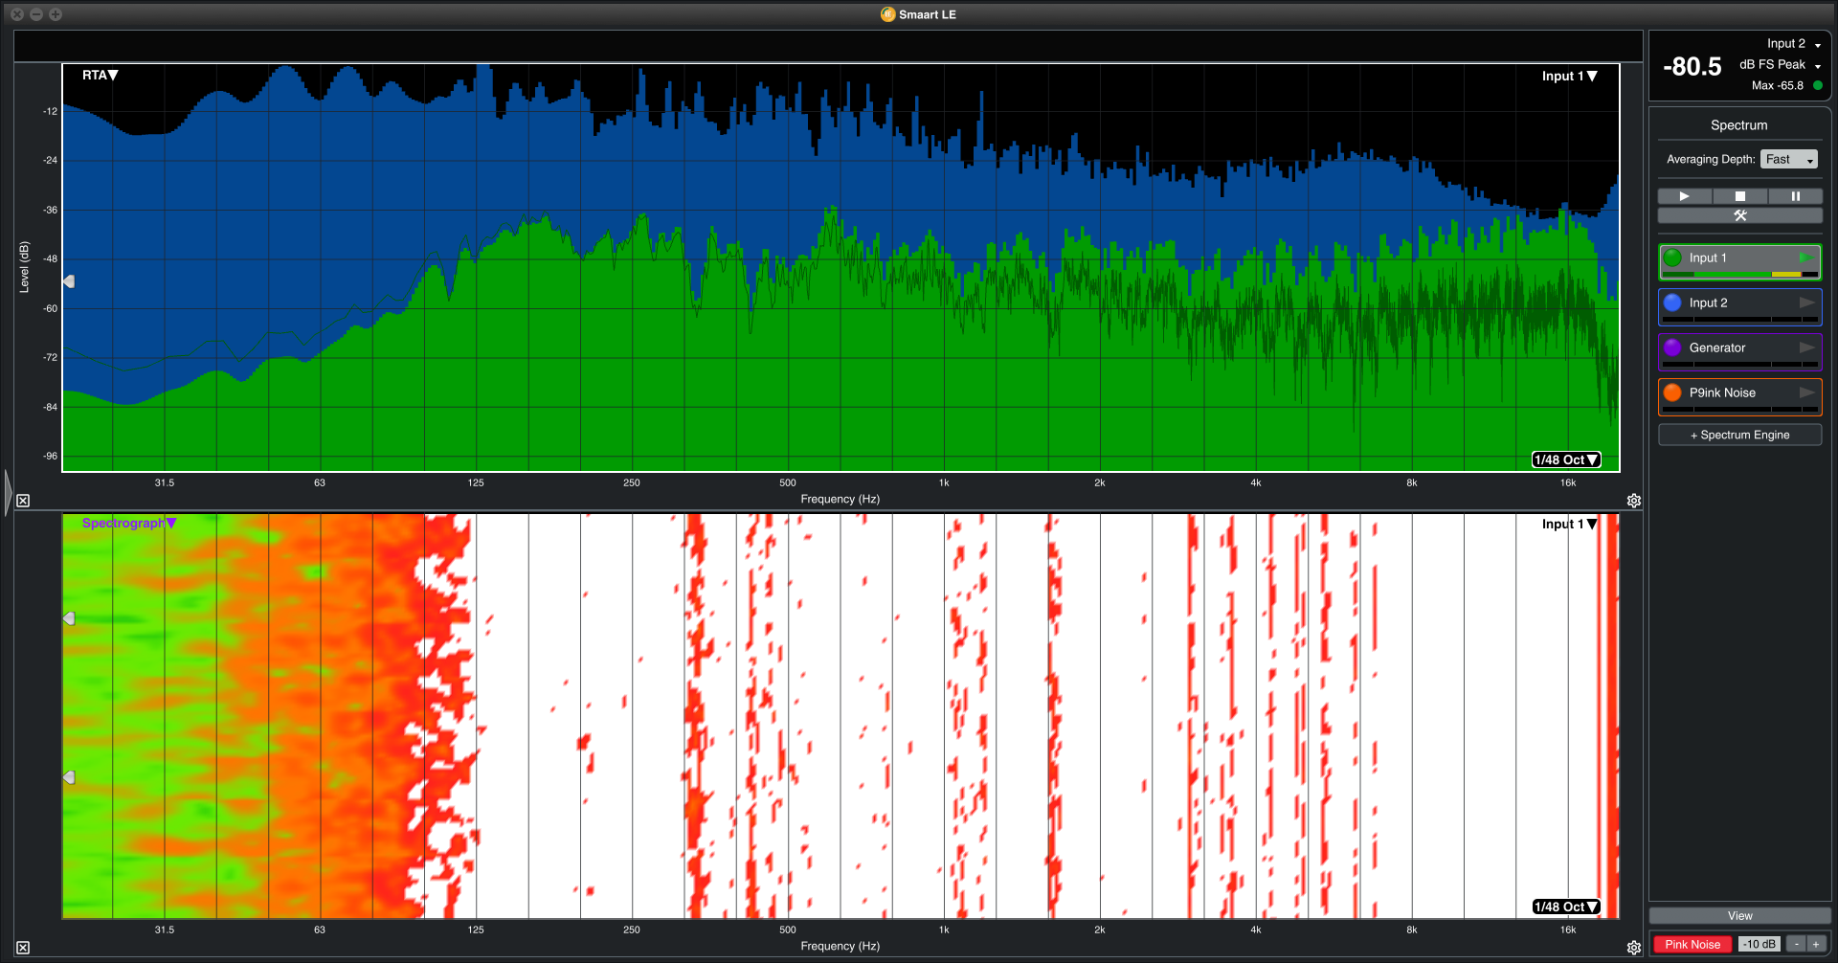
Task: Select the Input 2 spectrum engine
Action: (x=1740, y=307)
